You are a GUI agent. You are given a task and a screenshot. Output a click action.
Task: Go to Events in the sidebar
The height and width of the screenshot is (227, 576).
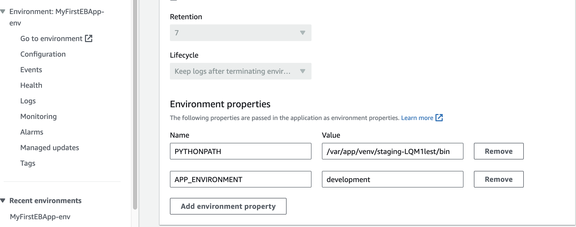click(31, 70)
